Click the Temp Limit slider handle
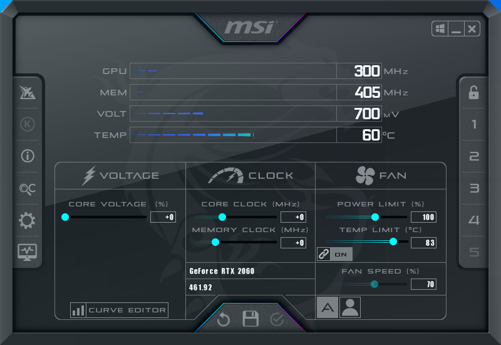The width and height of the screenshot is (501, 345). 393,242
